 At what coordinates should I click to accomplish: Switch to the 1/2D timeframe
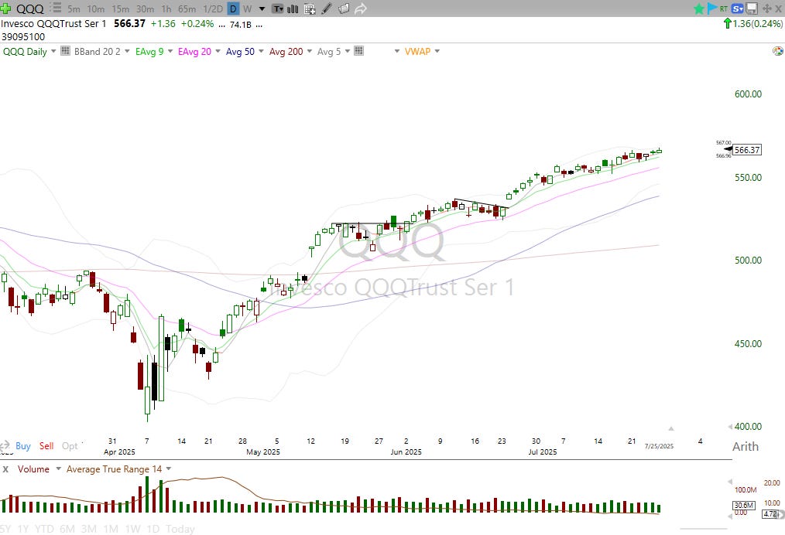tap(213, 9)
